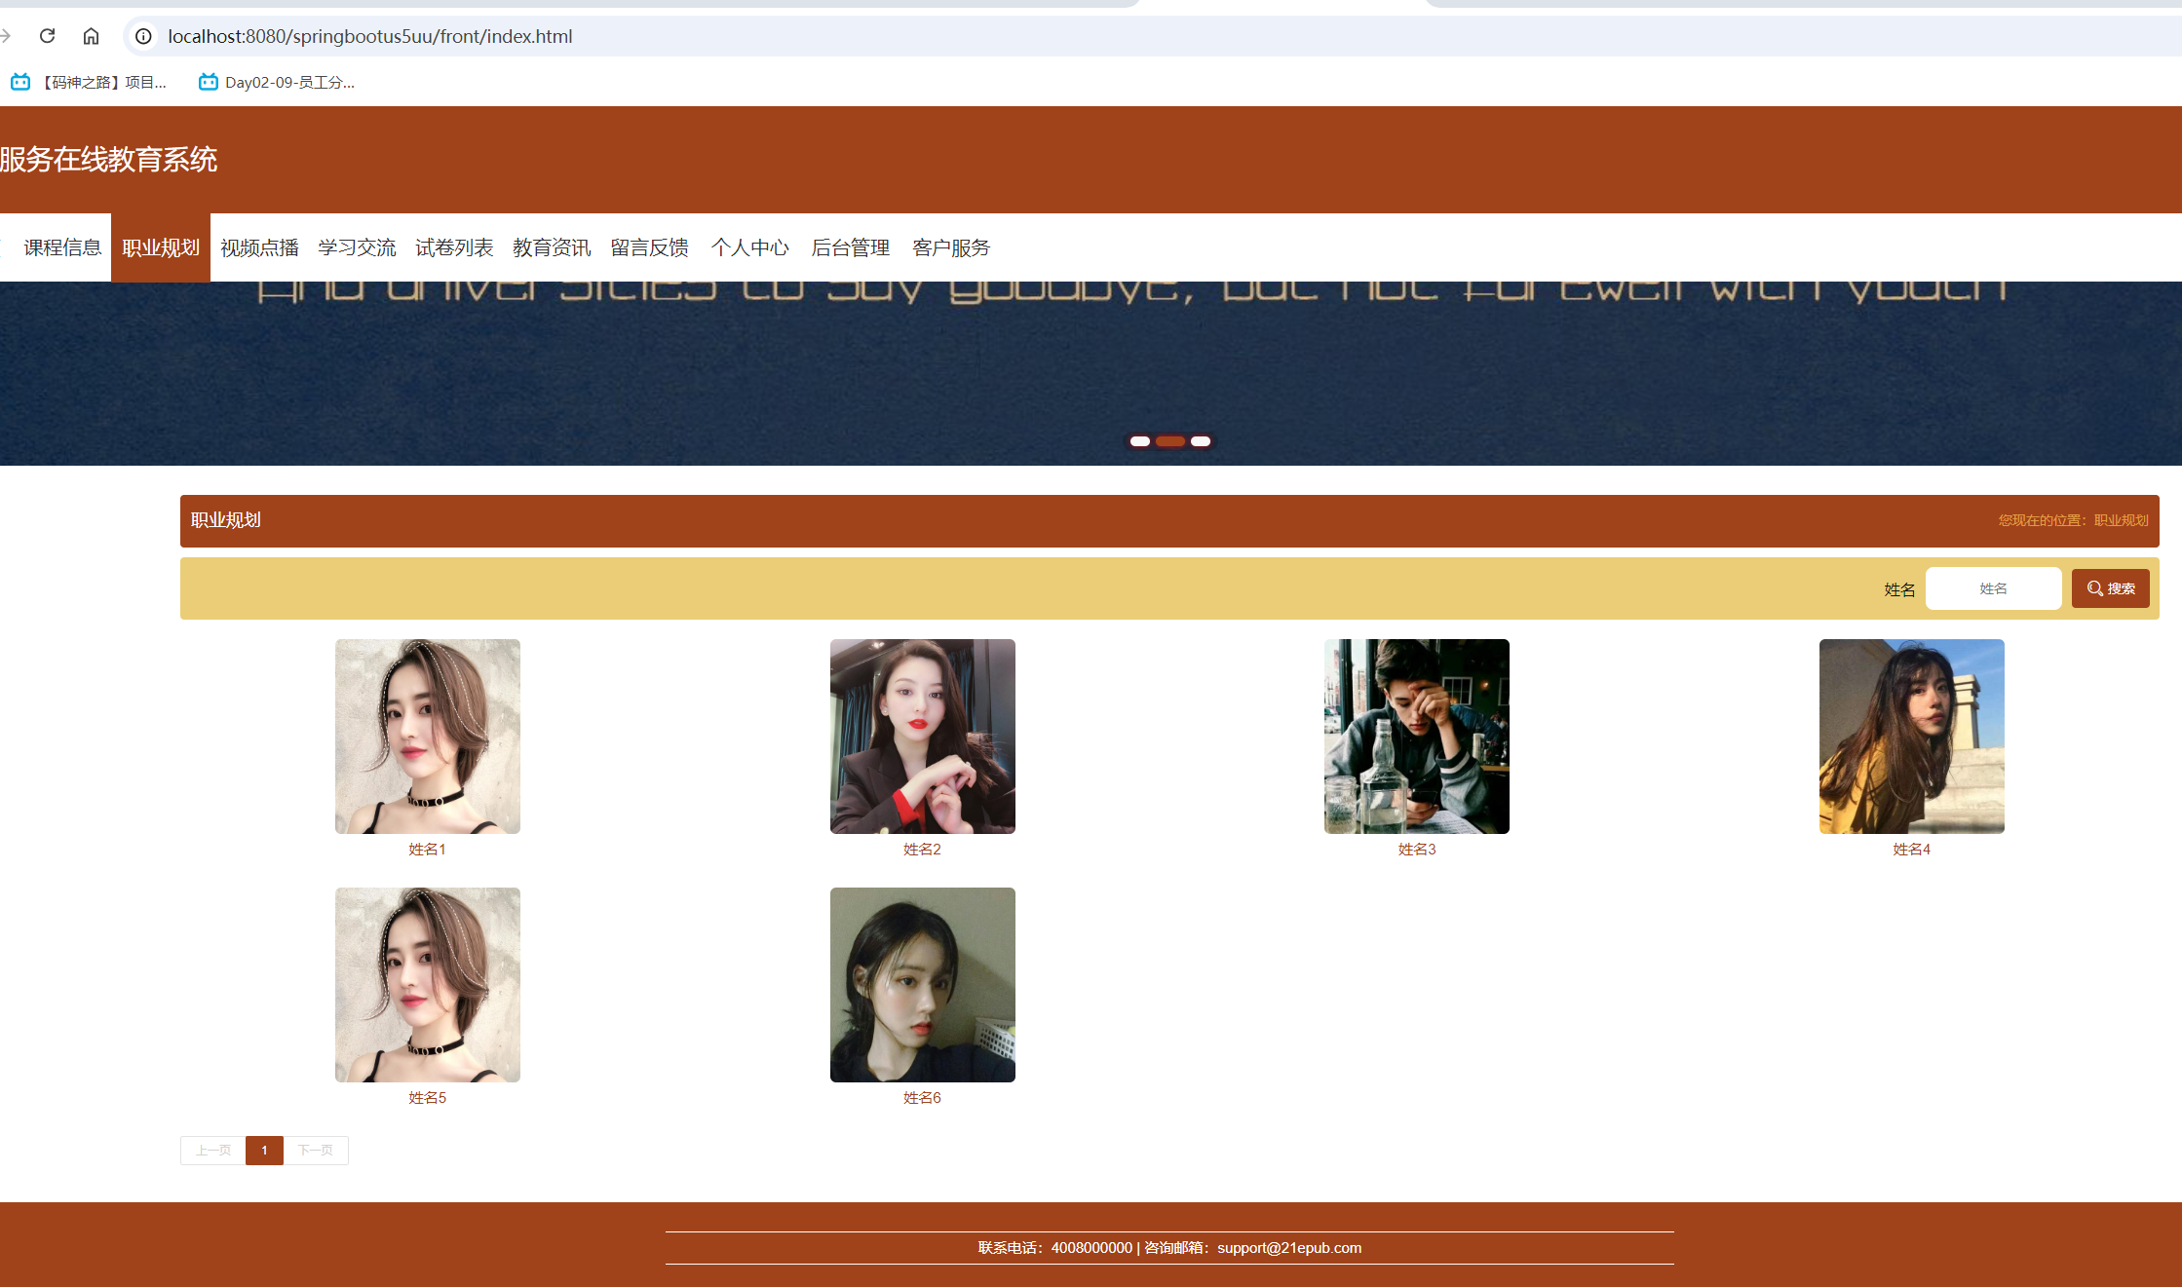Viewport: 2182px width, 1287px height.
Task: Click the browser back arrow
Action: 8,36
